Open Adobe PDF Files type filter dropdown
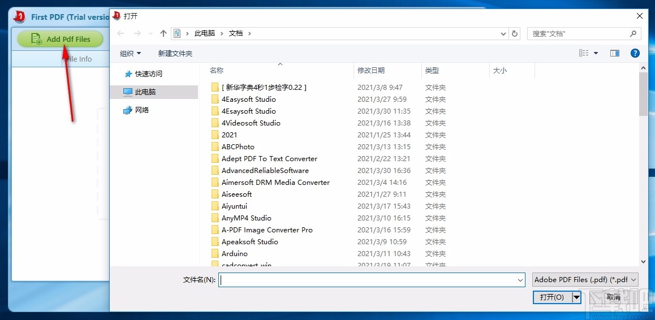This screenshot has width=655, height=320. click(x=585, y=279)
